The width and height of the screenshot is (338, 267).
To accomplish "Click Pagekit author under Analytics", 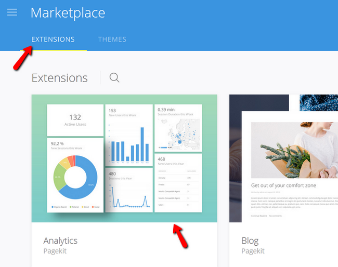I will [55, 251].
